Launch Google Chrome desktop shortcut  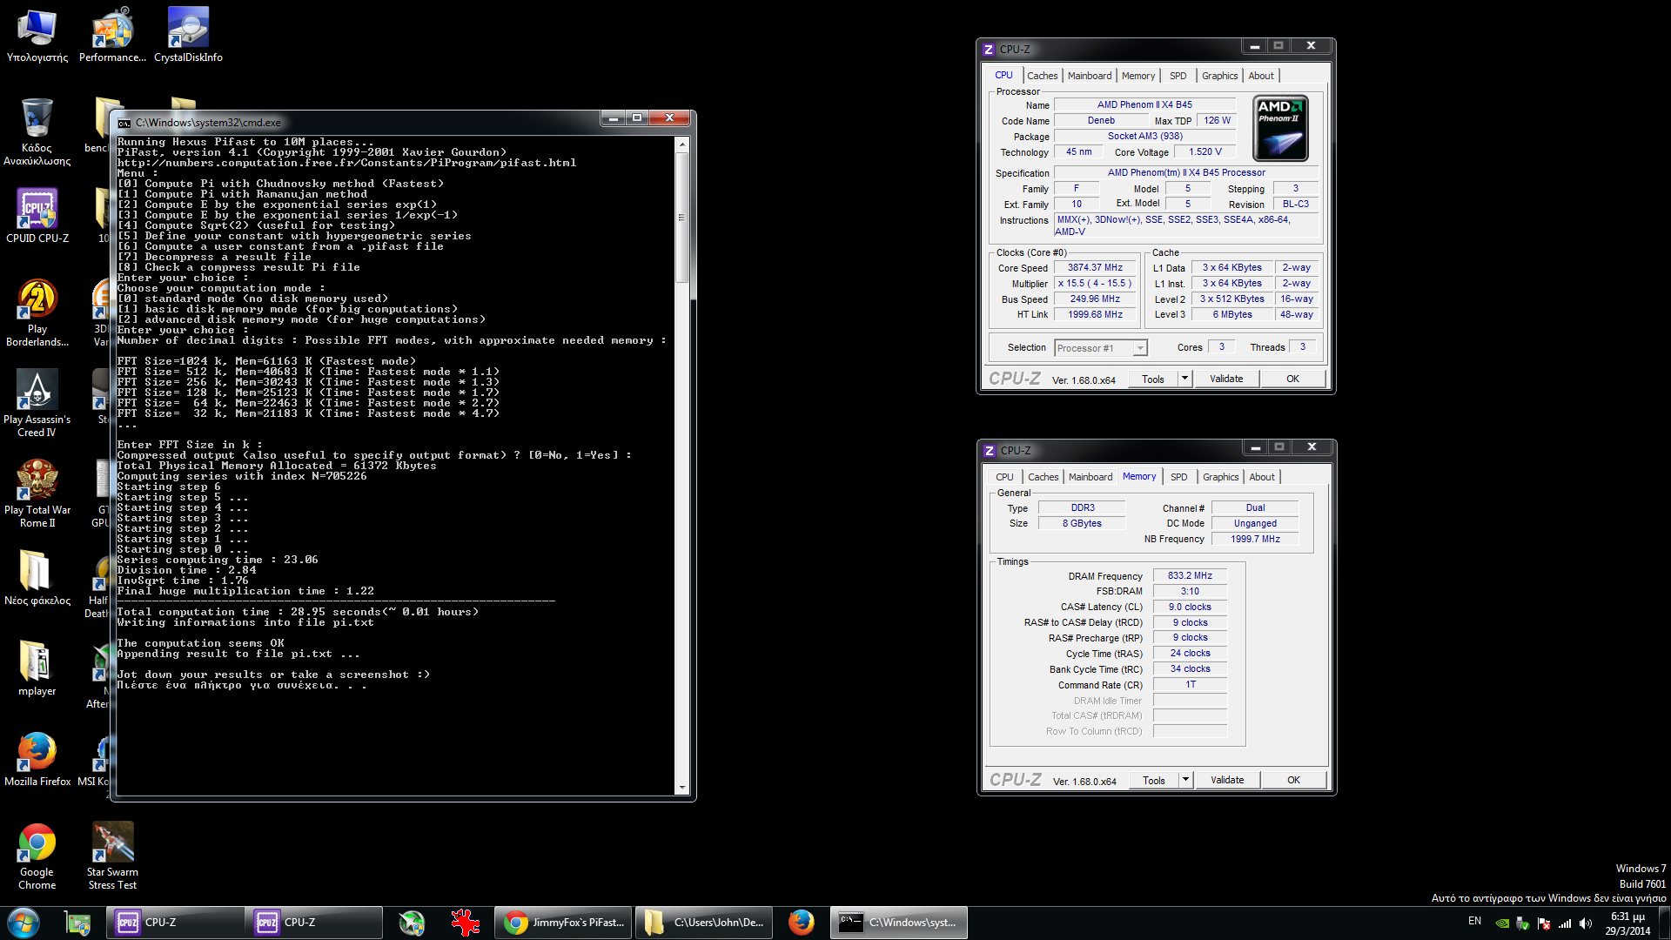coord(37,856)
